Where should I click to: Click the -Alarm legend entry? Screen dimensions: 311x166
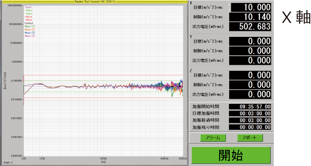coord(28,13)
